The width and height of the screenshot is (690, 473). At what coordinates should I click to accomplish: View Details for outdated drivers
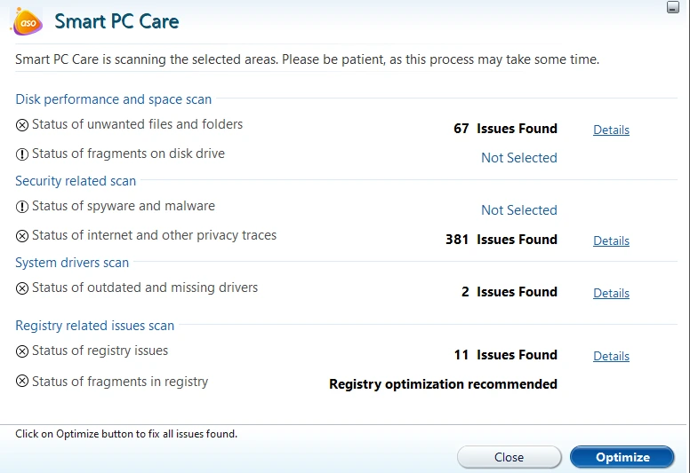click(x=611, y=293)
